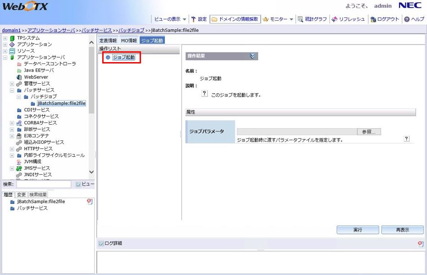Toggle the ログ詳細 checkbox
427x275 pixels.
click(101, 243)
